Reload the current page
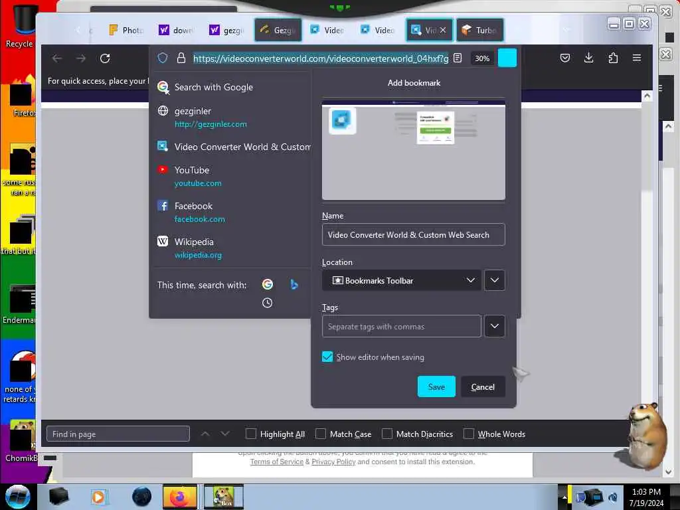Screen dimensions: 680x510 coord(105,58)
